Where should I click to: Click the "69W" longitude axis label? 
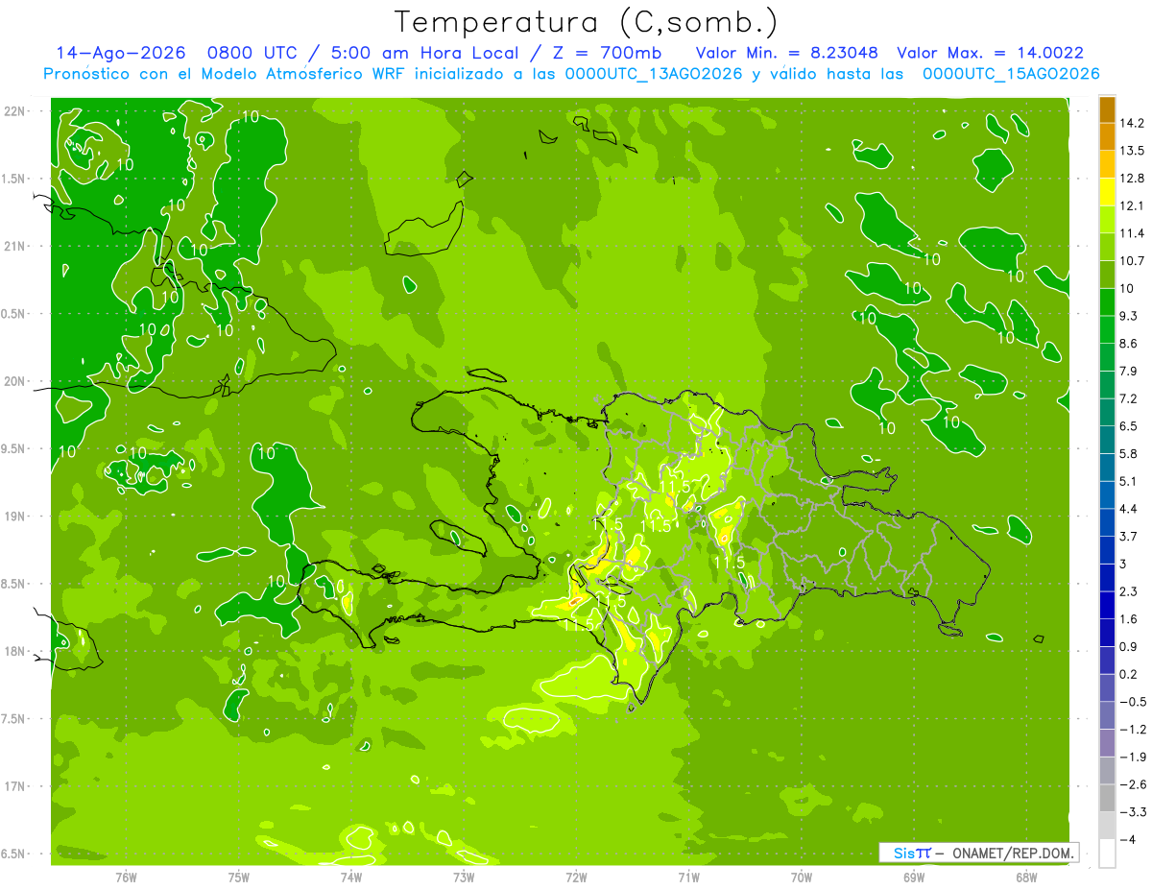[x=914, y=877]
